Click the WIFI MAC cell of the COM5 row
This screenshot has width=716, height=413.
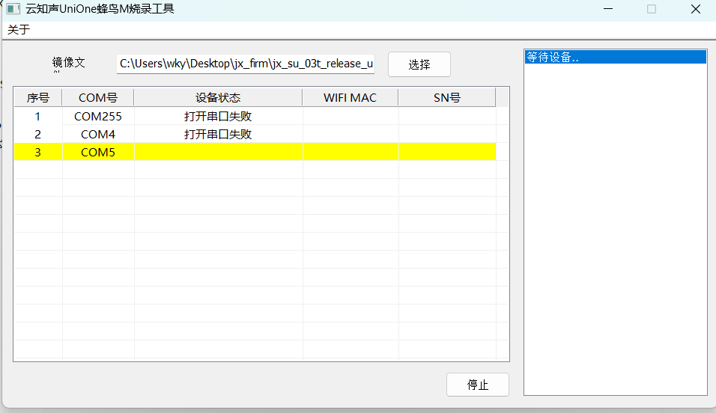click(x=350, y=153)
